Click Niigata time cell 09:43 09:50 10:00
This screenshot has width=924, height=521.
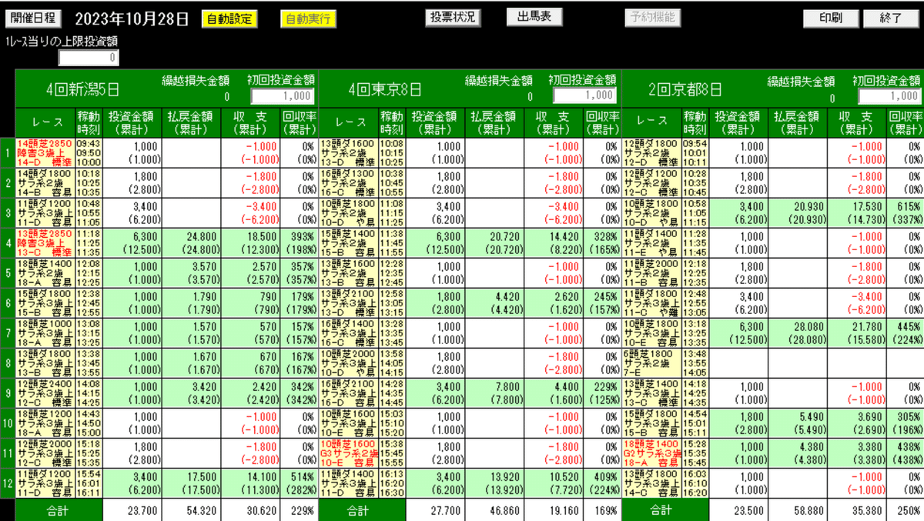click(x=89, y=153)
